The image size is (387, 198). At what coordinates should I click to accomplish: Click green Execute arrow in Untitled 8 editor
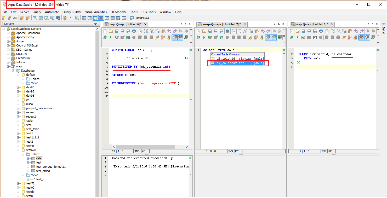click(298, 37)
